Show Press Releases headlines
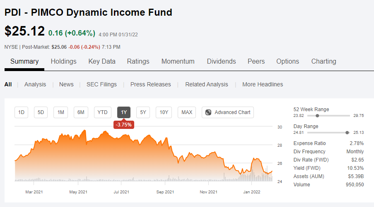This screenshot has width=374, height=207. (150, 84)
